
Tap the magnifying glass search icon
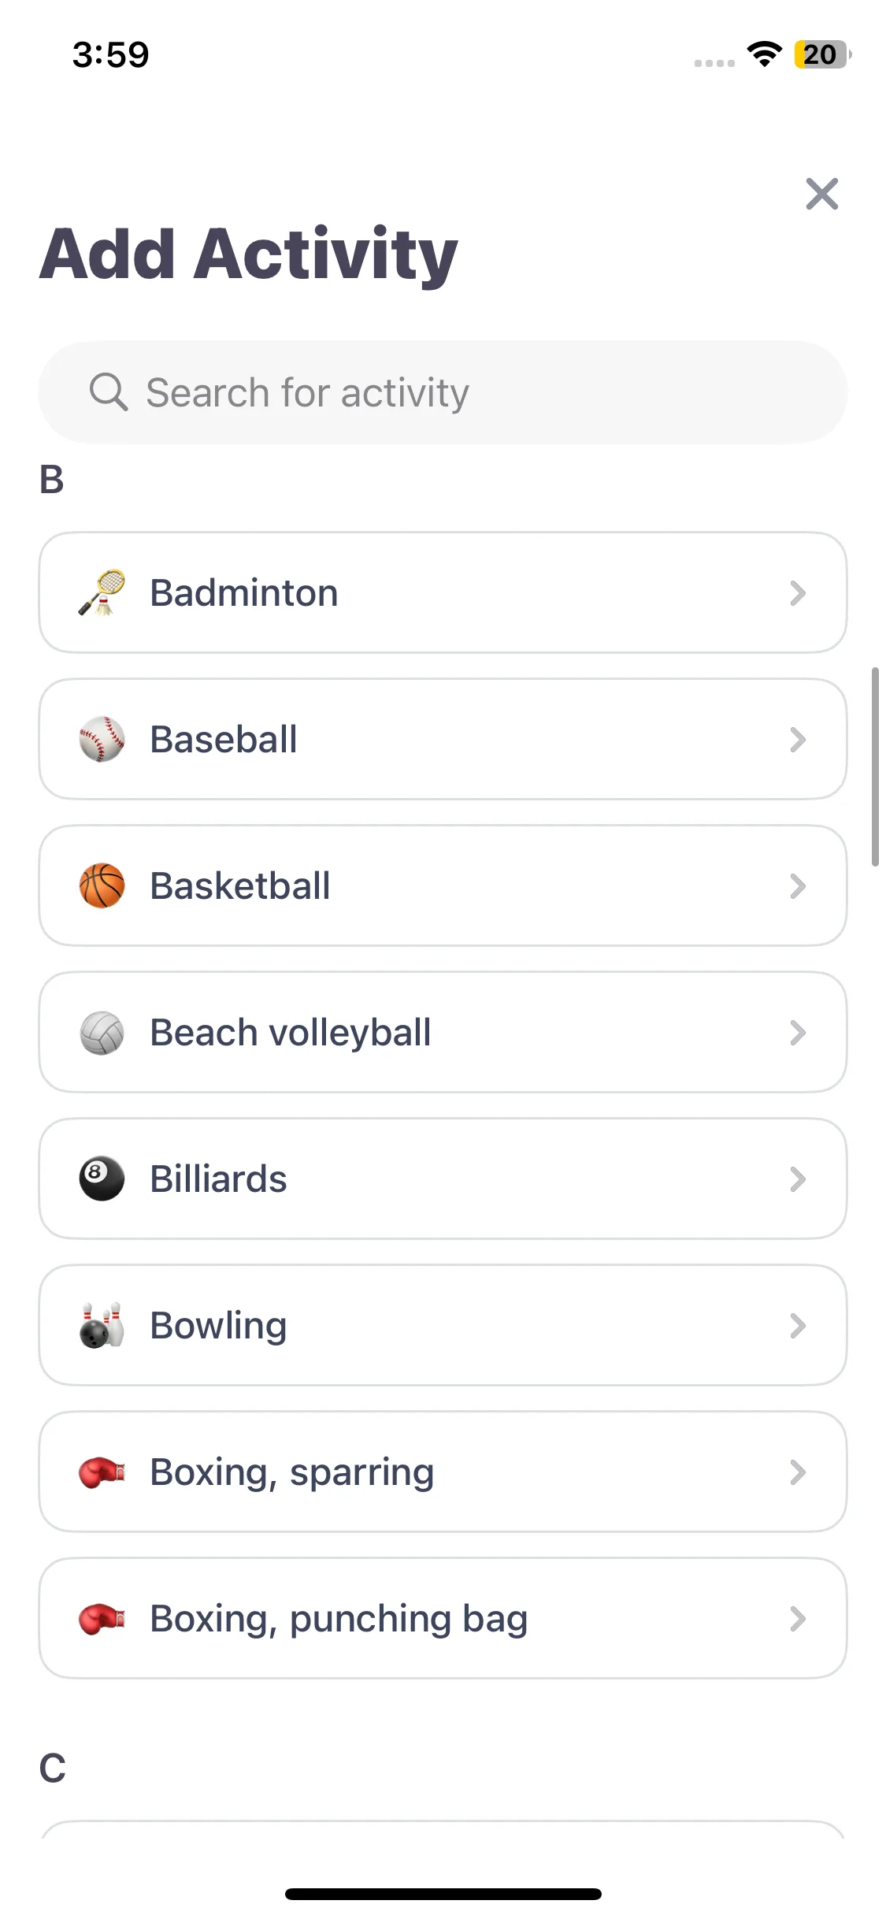tap(109, 392)
